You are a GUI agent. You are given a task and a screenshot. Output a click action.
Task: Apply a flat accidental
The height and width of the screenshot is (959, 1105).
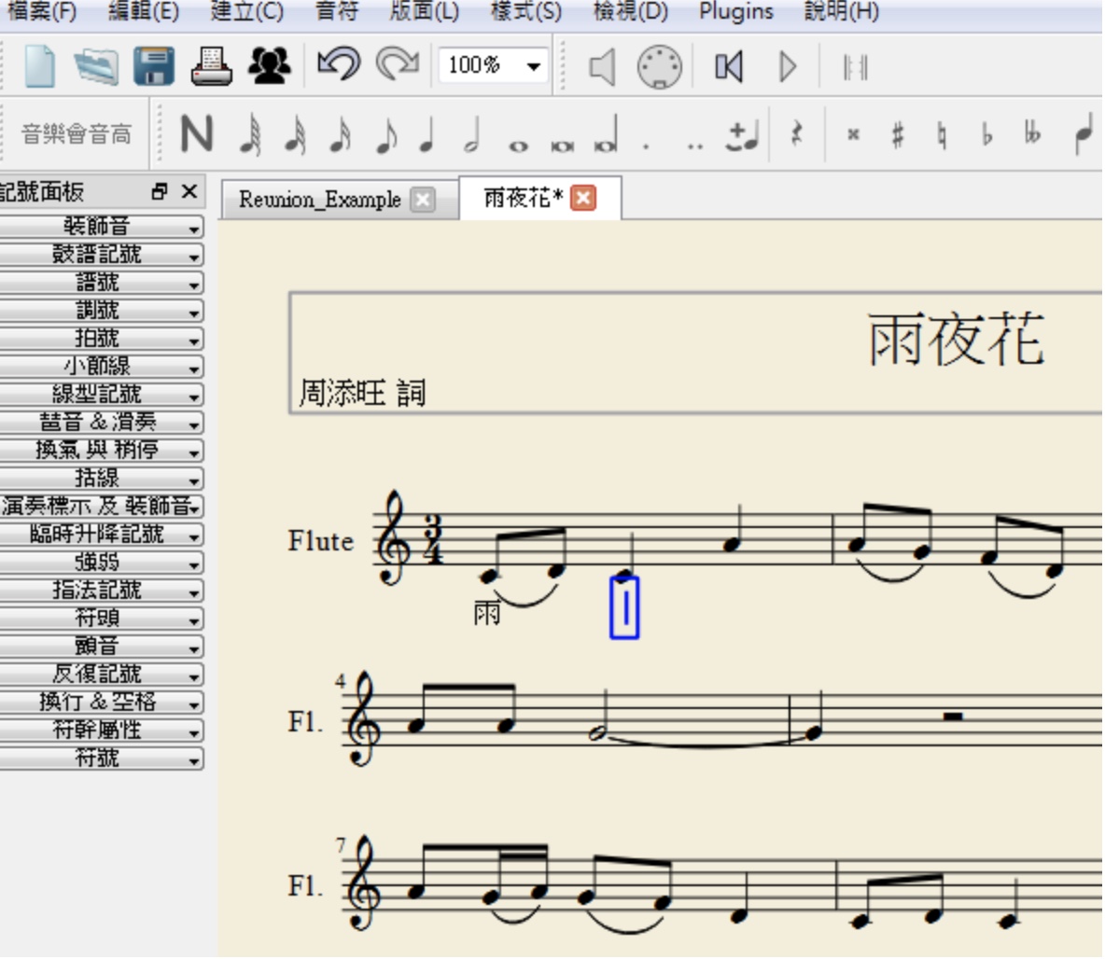[986, 134]
